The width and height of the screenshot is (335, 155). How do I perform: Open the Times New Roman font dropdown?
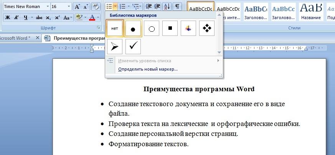48,7
